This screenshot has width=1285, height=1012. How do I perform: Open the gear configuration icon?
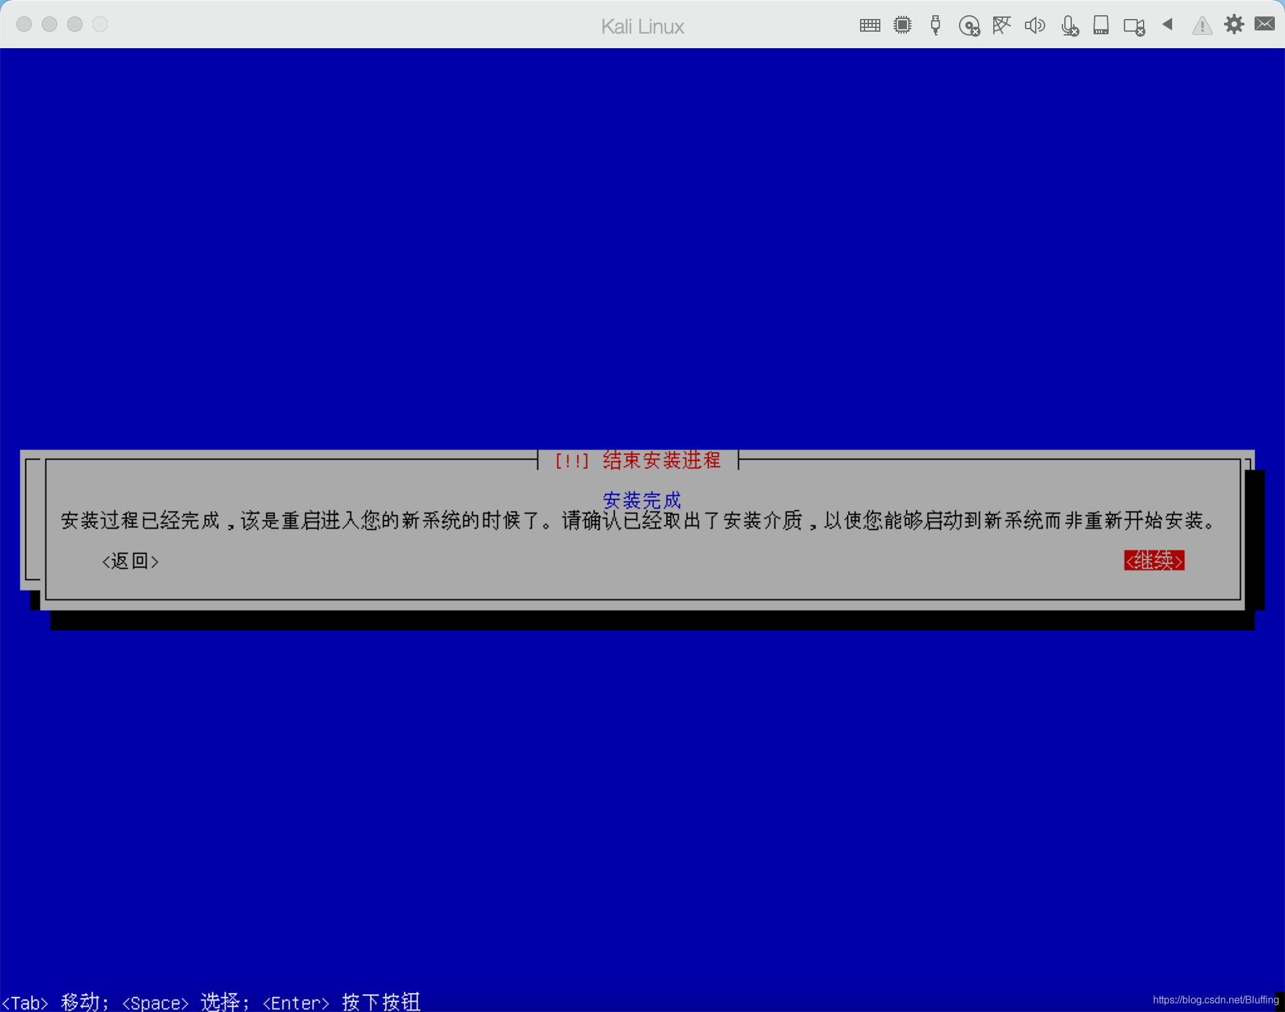pyautogui.click(x=1234, y=25)
